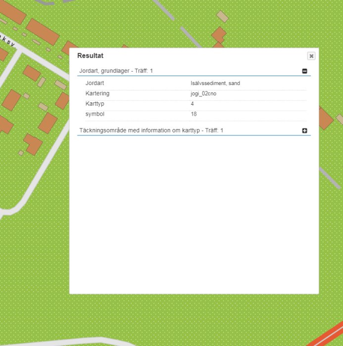Click the 'symbol' attribute label

click(x=95, y=114)
